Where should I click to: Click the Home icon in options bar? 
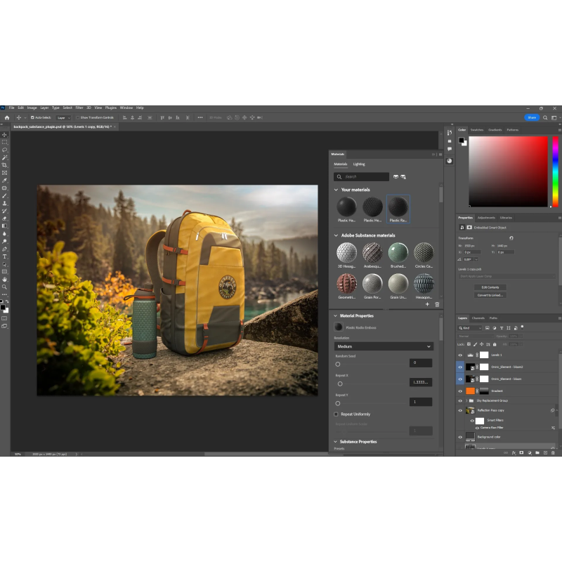point(7,117)
